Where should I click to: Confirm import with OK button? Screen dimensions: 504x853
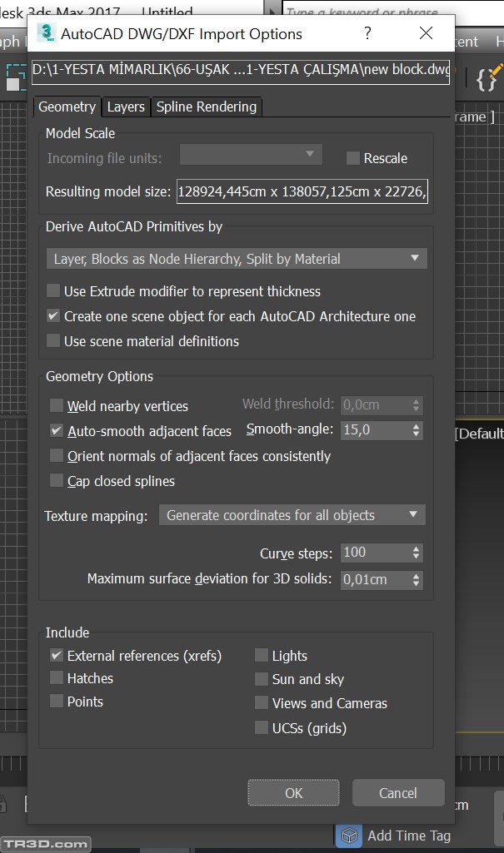293,793
